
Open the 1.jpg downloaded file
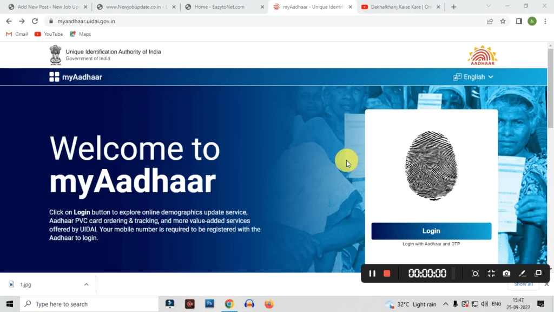[x=25, y=284]
